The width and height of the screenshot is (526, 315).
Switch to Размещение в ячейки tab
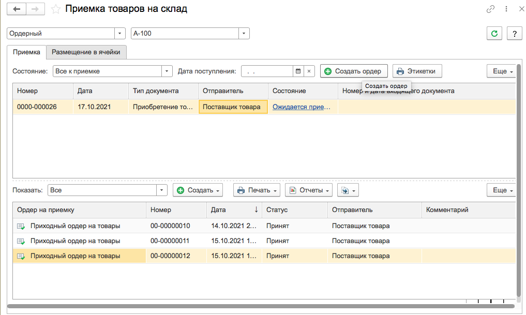click(86, 52)
